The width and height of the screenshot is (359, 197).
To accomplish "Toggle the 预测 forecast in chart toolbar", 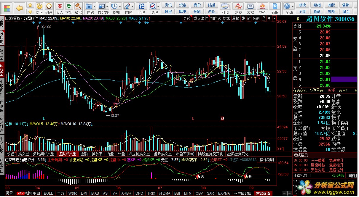I will pos(256,18).
